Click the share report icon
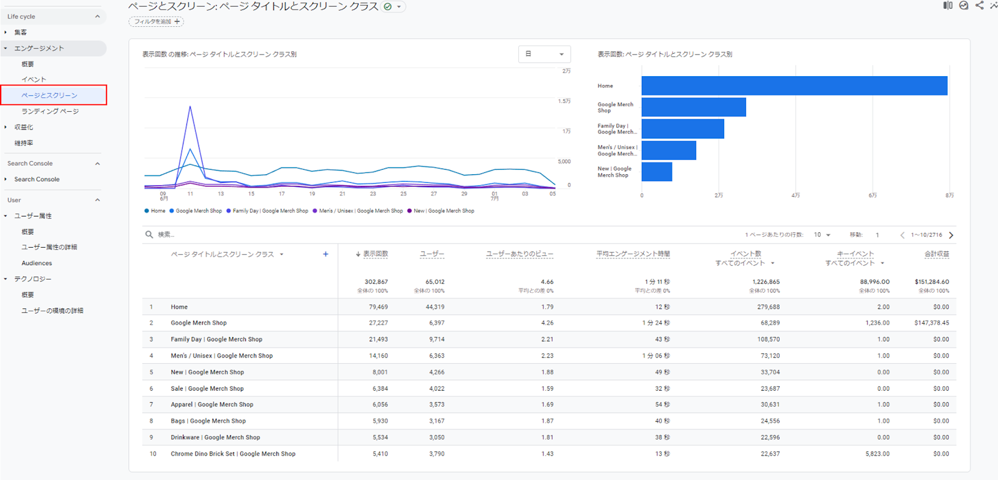The image size is (998, 480). coord(979,6)
